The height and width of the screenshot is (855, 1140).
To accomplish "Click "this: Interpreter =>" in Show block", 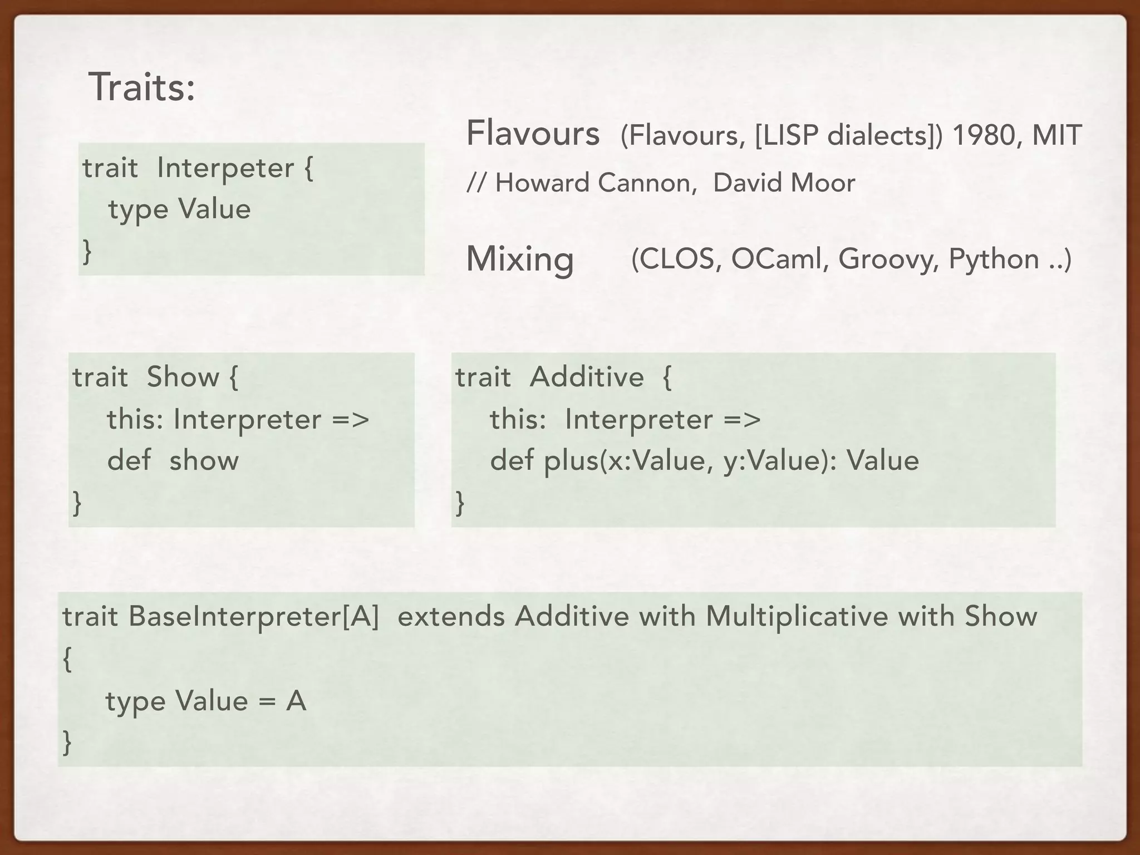I will (x=238, y=420).
